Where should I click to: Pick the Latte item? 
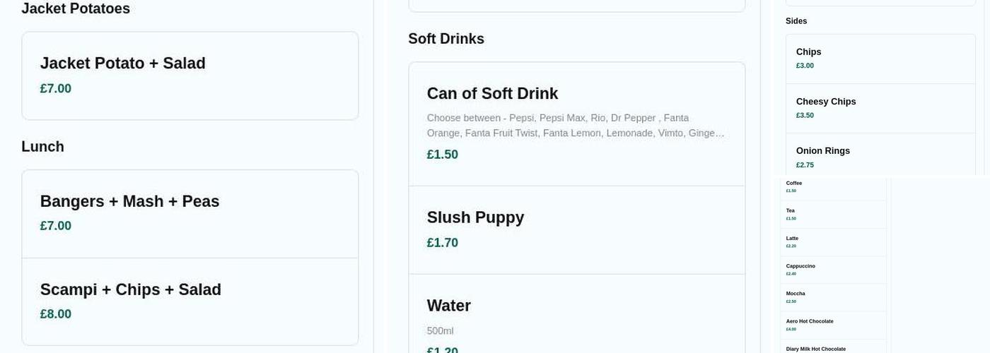pyautogui.click(x=833, y=241)
